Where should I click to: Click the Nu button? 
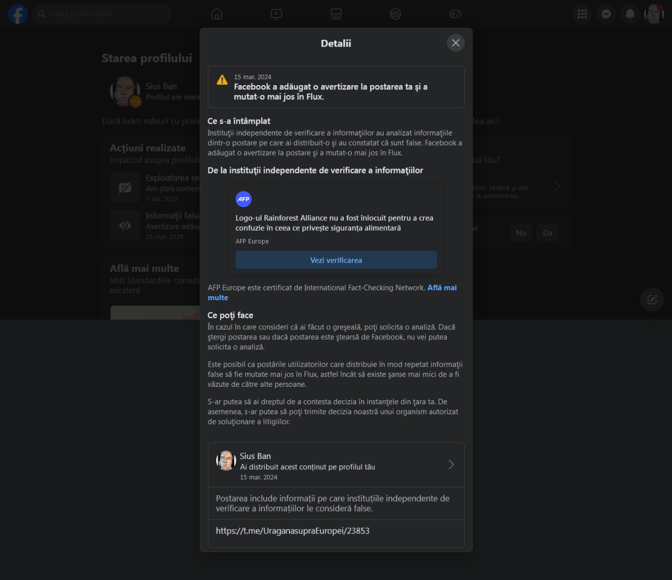pos(521,232)
